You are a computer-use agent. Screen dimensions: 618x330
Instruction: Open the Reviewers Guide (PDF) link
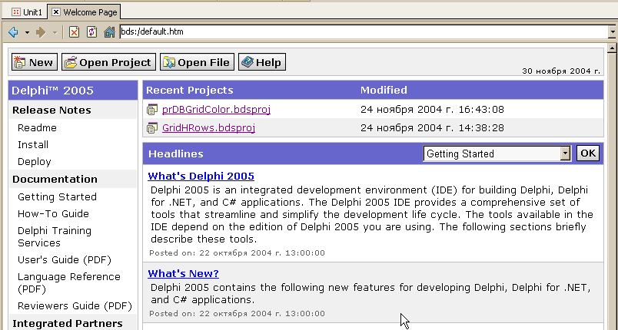(x=75, y=306)
